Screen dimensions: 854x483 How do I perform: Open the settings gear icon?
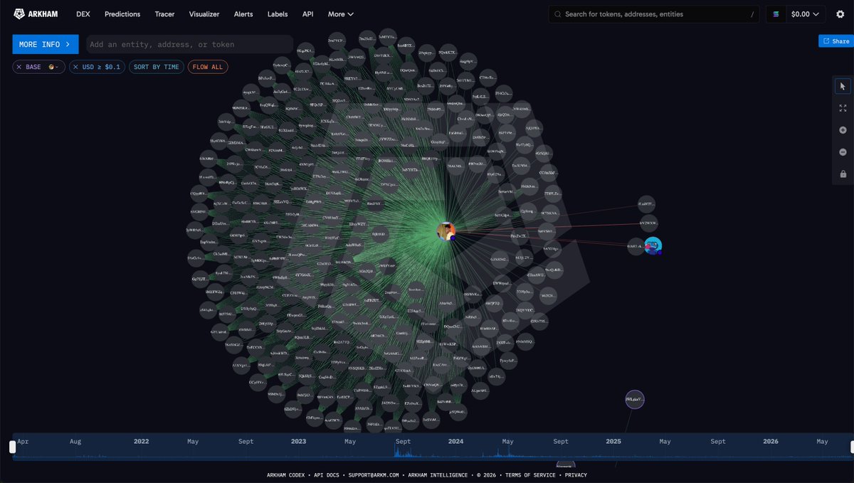pyautogui.click(x=840, y=14)
